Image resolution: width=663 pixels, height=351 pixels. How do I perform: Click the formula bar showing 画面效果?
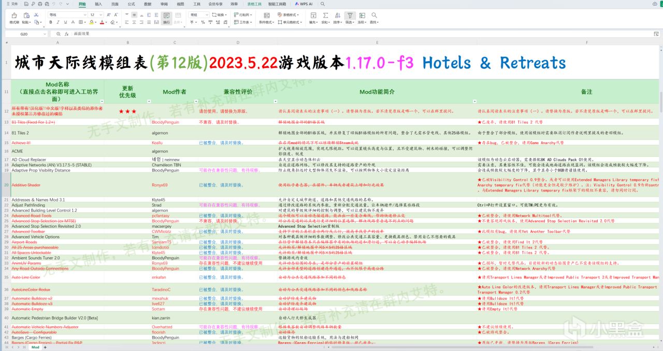click(x=363, y=34)
